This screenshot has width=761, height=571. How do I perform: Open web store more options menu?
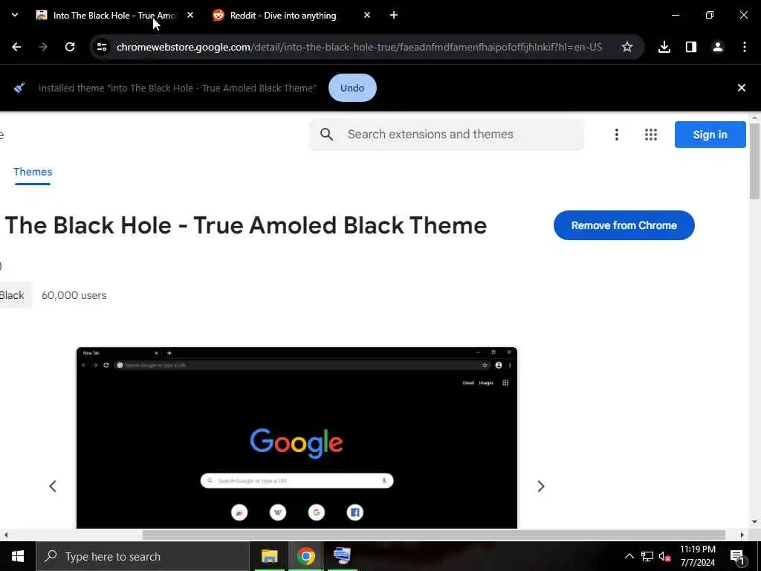tap(617, 135)
